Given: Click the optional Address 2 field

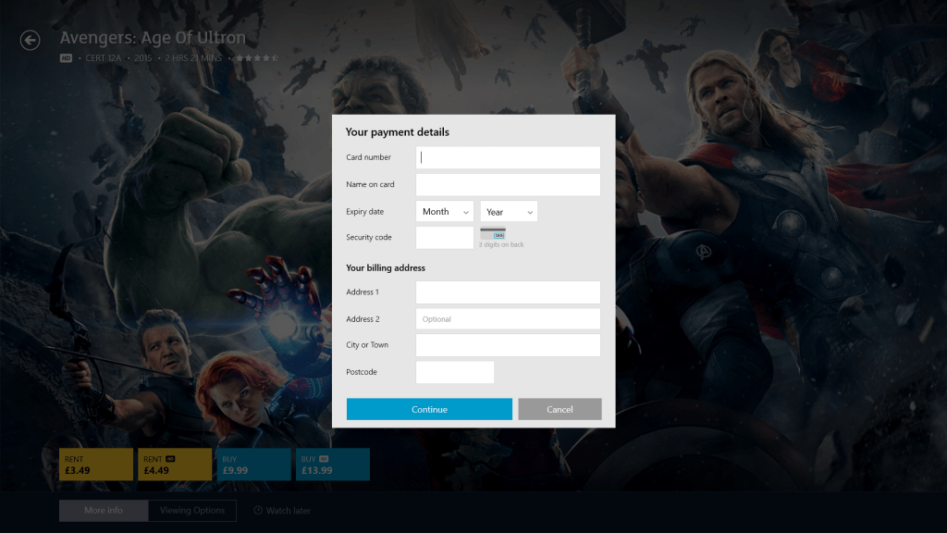Looking at the screenshot, I should click(508, 319).
